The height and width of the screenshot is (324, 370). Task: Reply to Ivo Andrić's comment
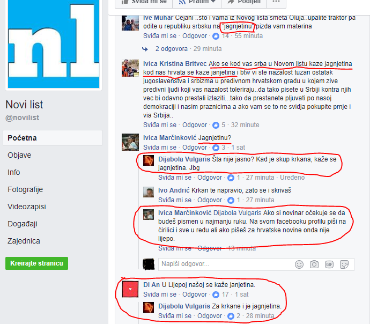click(210, 200)
